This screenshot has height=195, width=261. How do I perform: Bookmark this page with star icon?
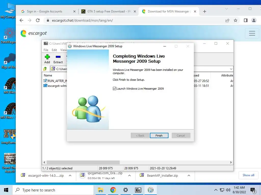tap(235, 20)
